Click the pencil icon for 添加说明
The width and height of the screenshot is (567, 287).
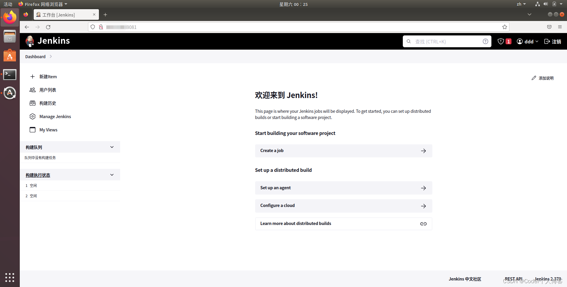pos(534,78)
